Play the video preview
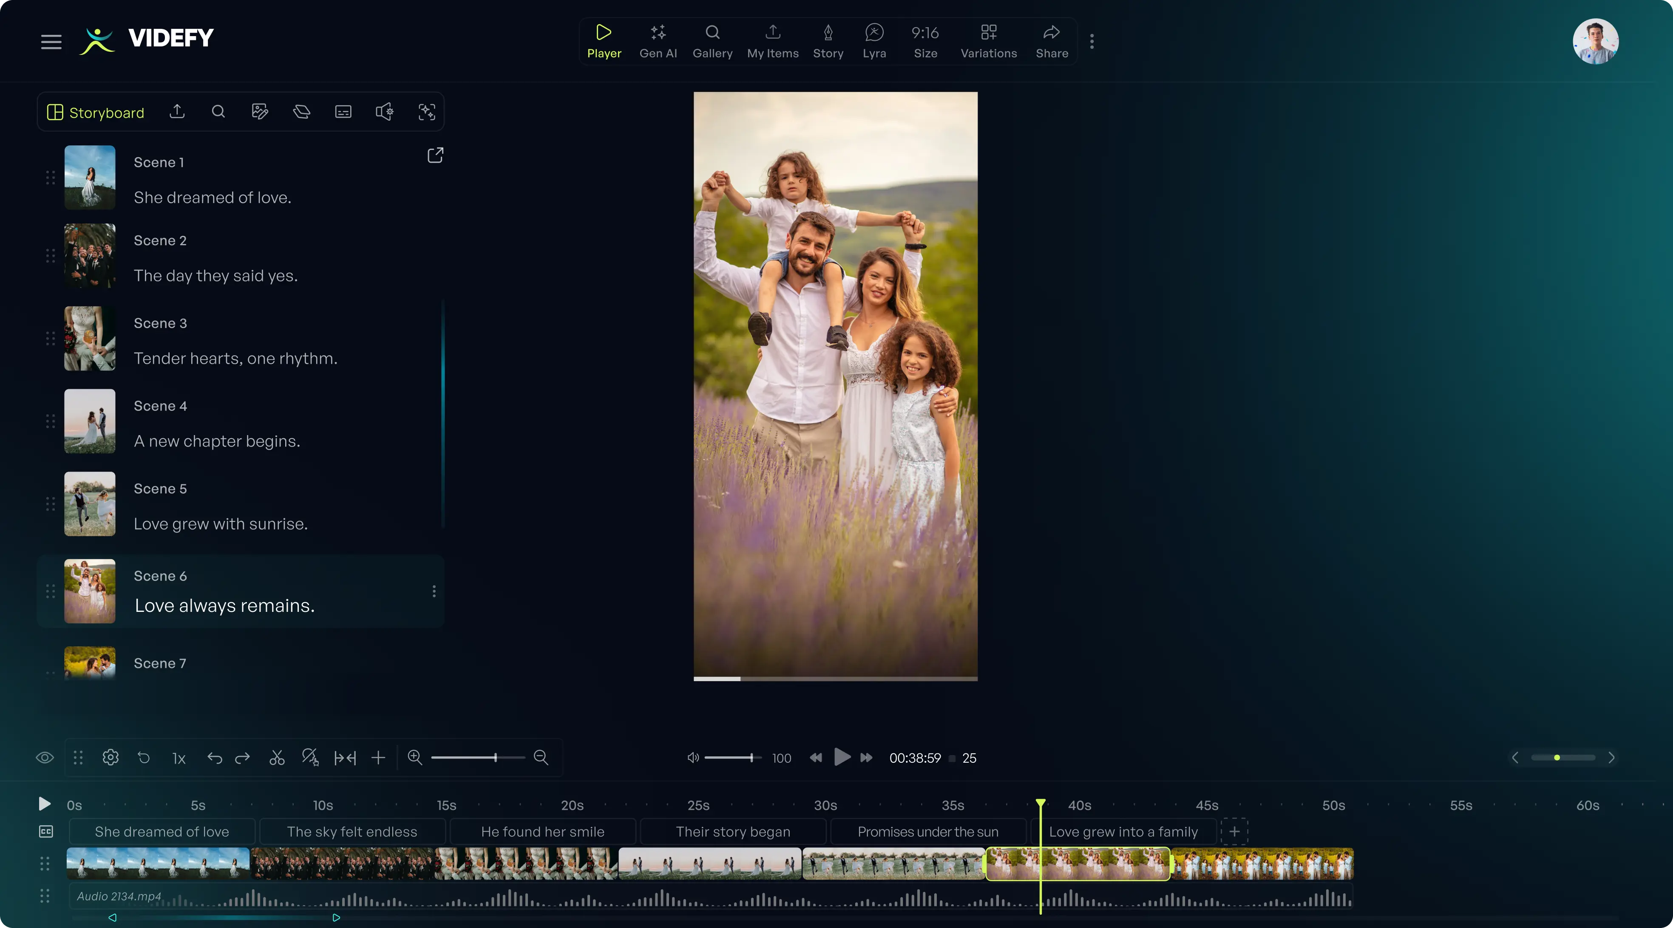 pyautogui.click(x=842, y=757)
